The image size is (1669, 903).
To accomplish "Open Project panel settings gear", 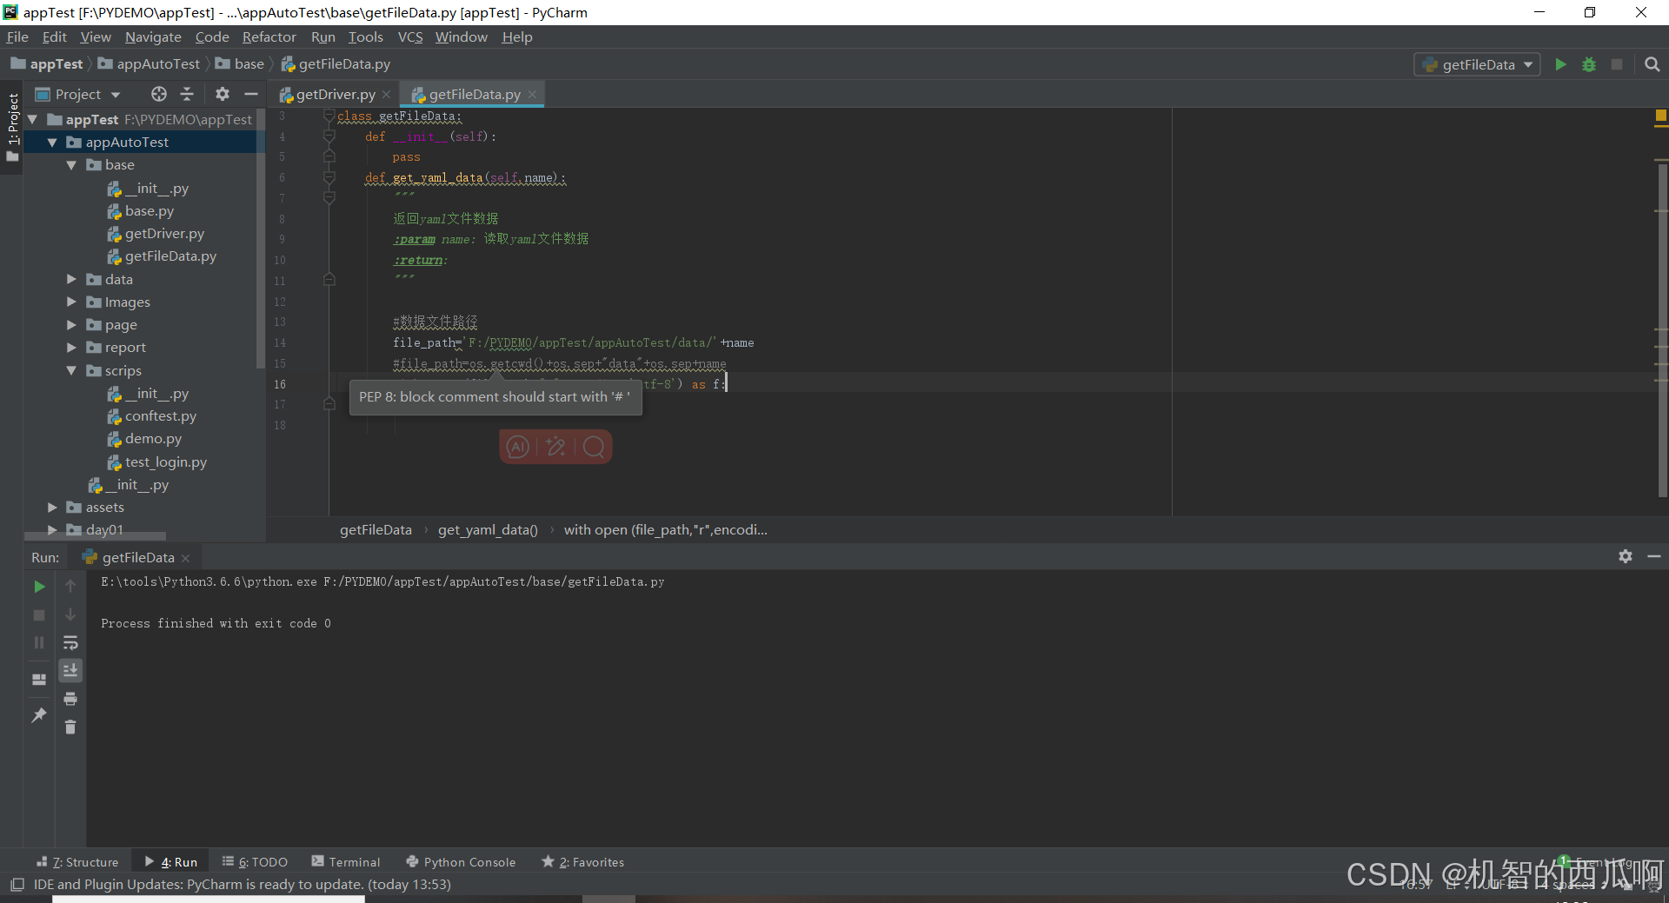I will pyautogui.click(x=223, y=94).
